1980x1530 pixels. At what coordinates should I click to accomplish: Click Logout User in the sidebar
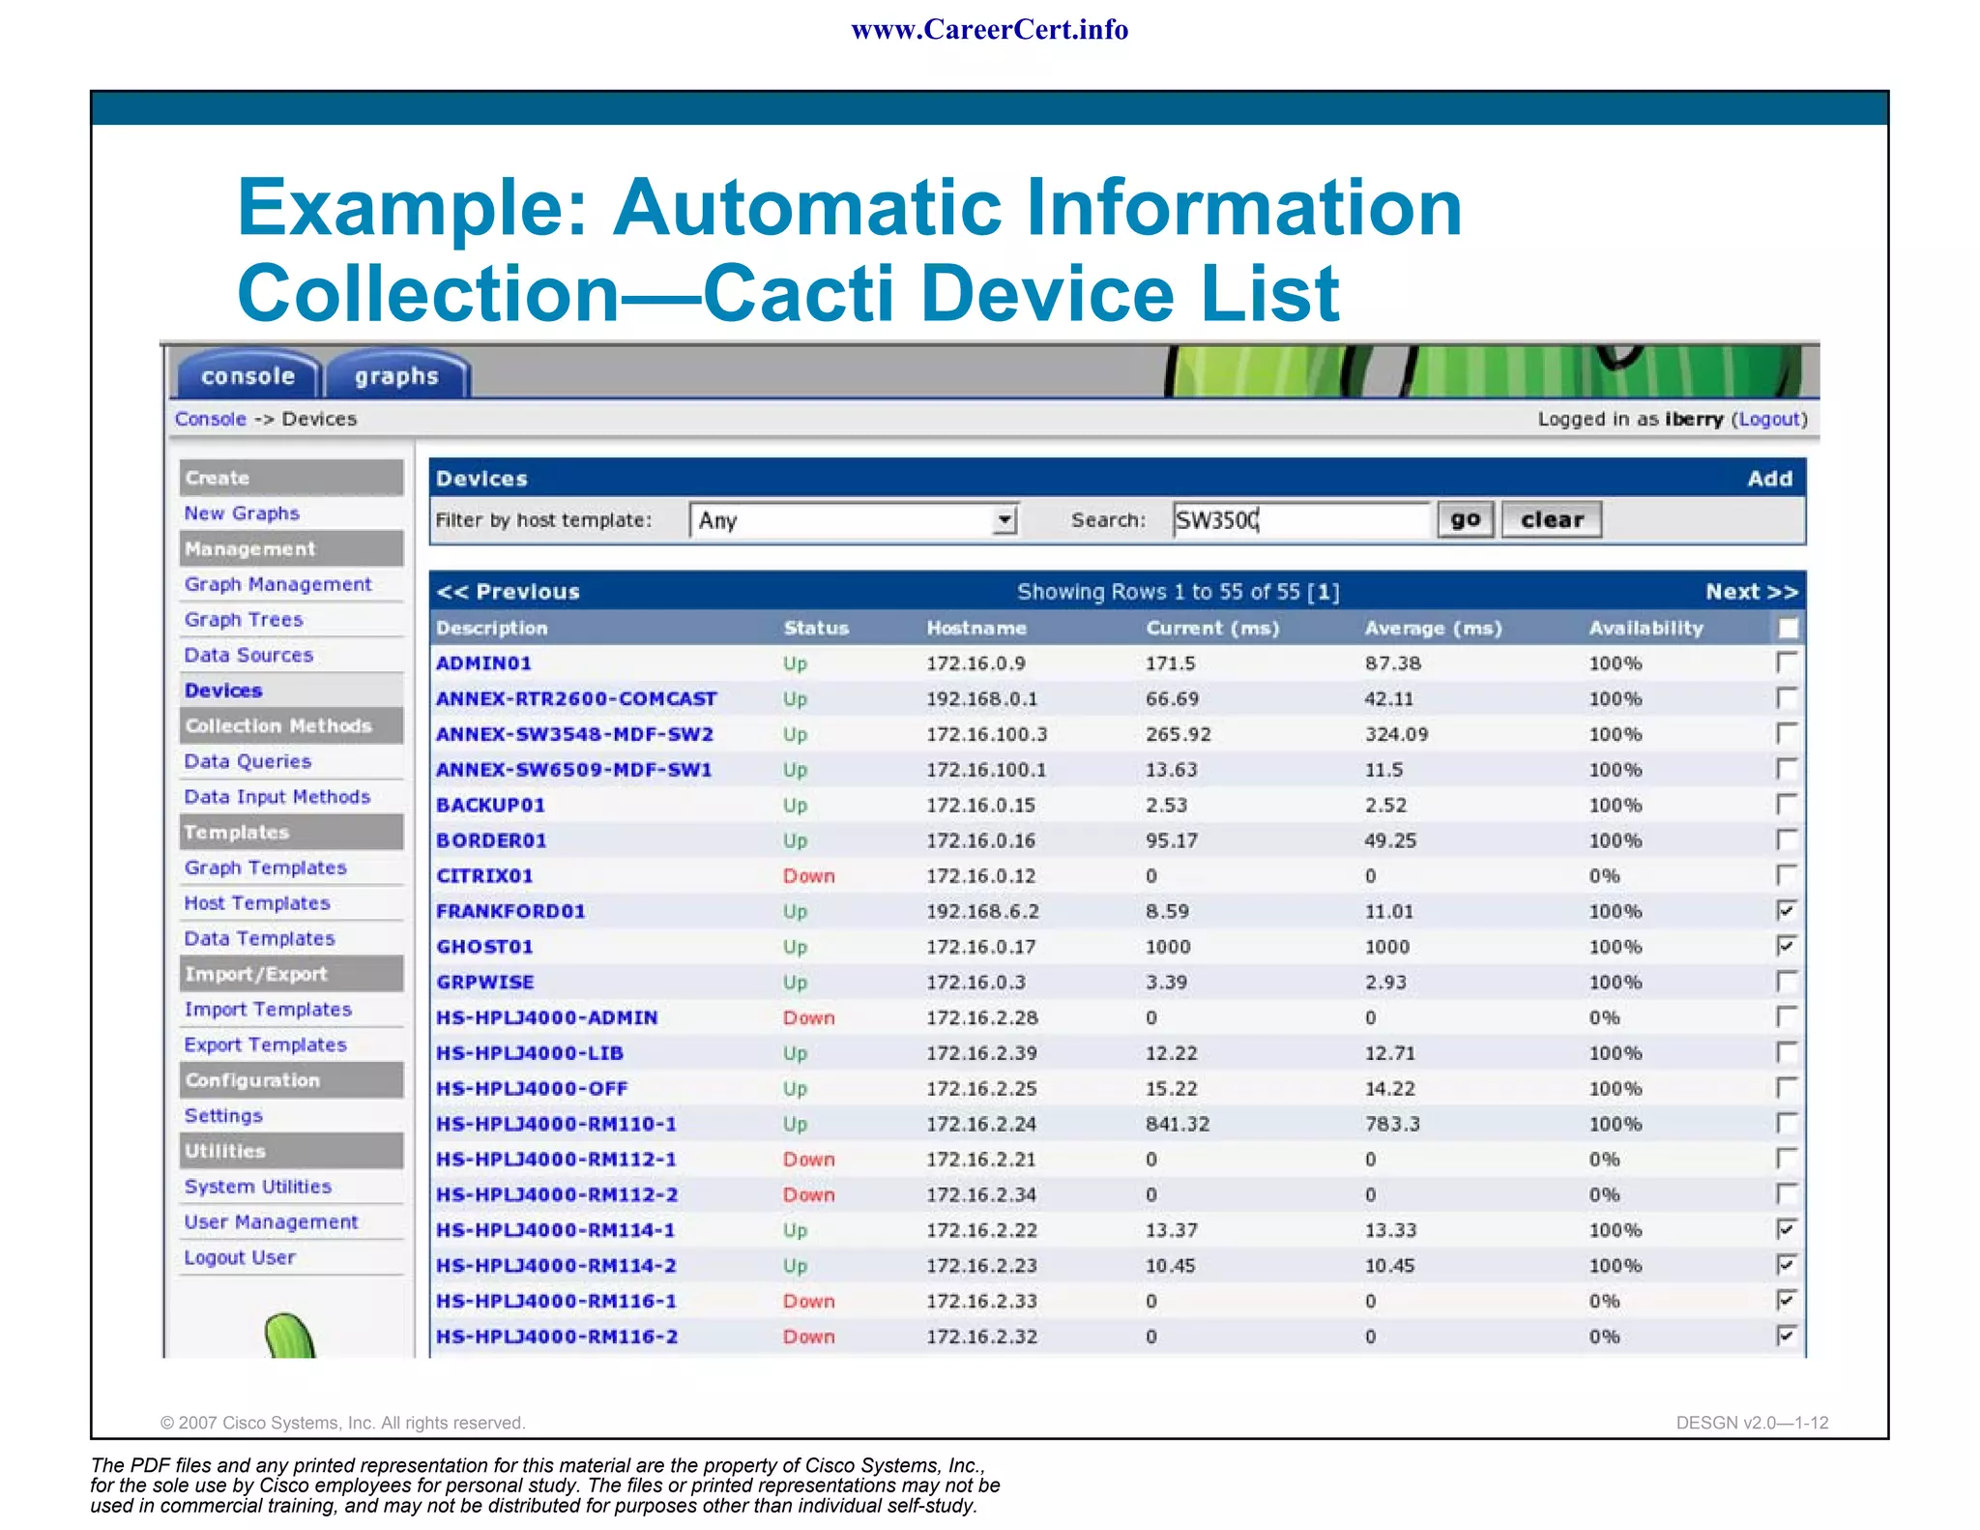[x=240, y=1257]
